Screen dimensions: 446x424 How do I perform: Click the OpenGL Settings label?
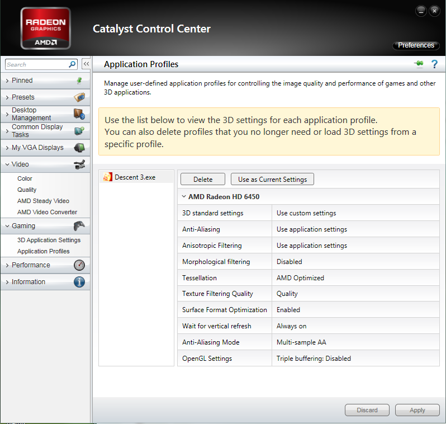point(207,359)
